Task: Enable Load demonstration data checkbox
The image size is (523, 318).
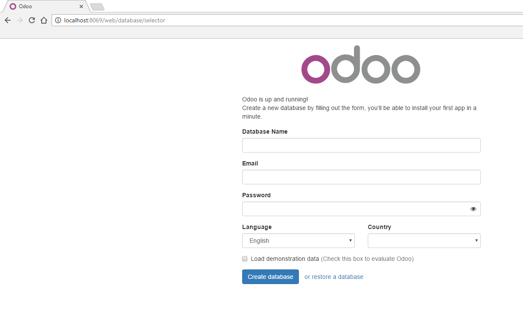Action: click(245, 259)
